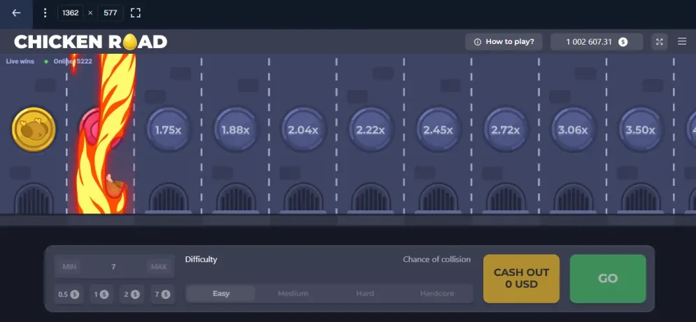Open the three-dot device menu
The height and width of the screenshot is (322, 696).
(45, 13)
